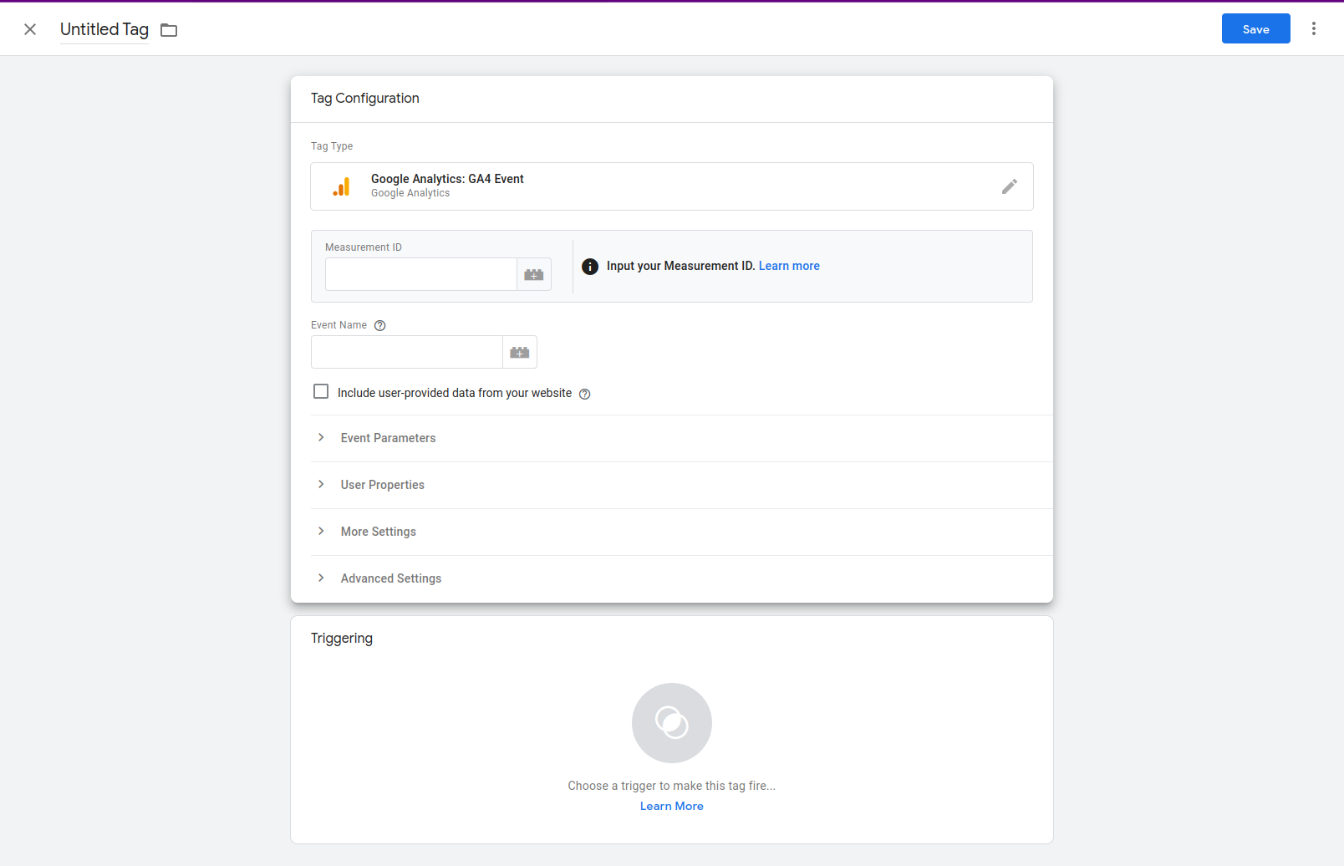Click the info icon beside Measurement ID message
The height and width of the screenshot is (866, 1344).
click(590, 267)
